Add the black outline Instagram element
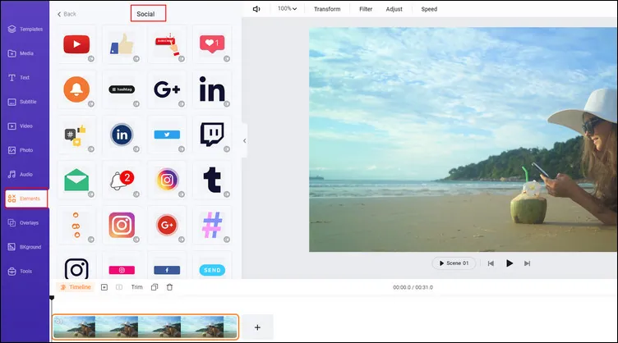618x343 pixels. pyautogui.click(x=76, y=267)
